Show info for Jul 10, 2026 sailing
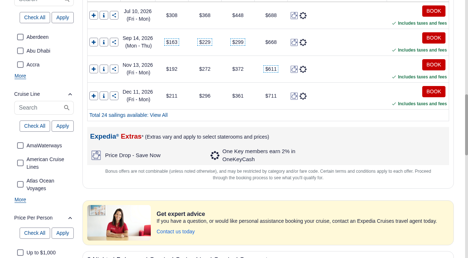This screenshot has width=468, height=258. pos(104,15)
